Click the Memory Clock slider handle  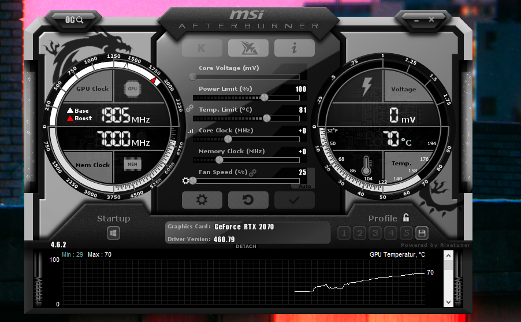[219, 160]
